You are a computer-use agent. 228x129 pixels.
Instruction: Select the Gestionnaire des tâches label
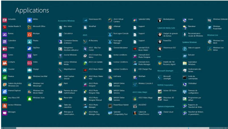(x=195, y=70)
